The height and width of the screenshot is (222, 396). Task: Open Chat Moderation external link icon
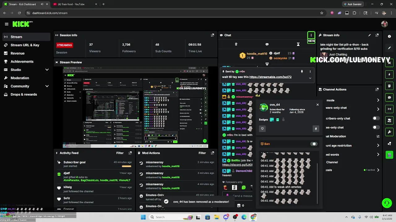pyautogui.click(x=378, y=136)
